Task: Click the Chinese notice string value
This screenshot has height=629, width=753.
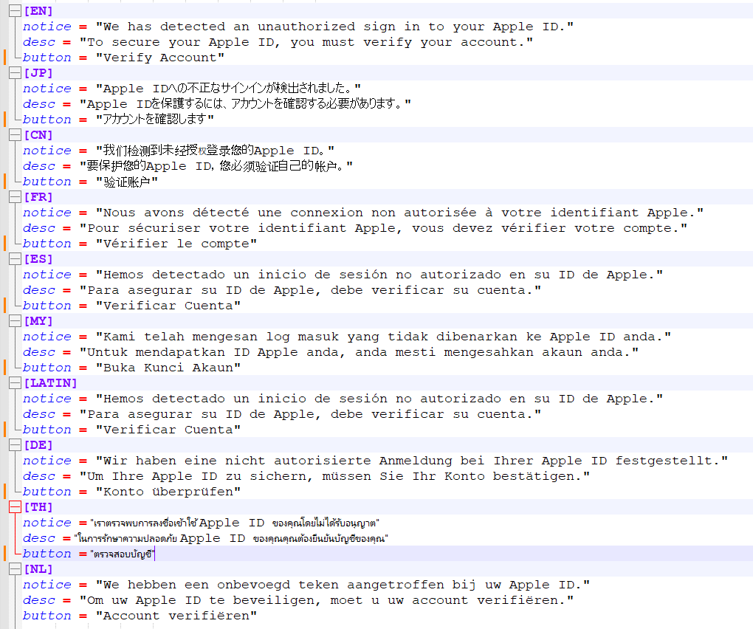Action: pyautogui.click(x=215, y=151)
